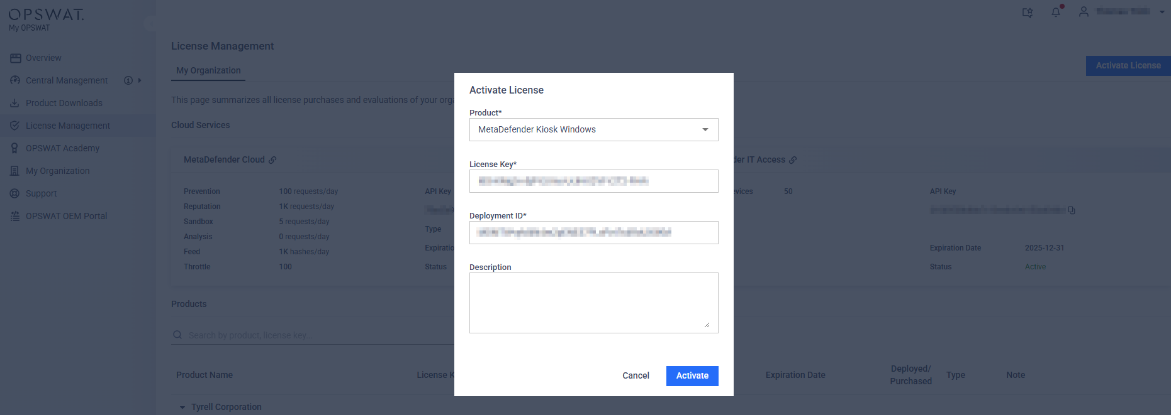Open MetaDefender IT Access link icon
The height and width of the screenshot is (415, 1171).
coord(793,160)
